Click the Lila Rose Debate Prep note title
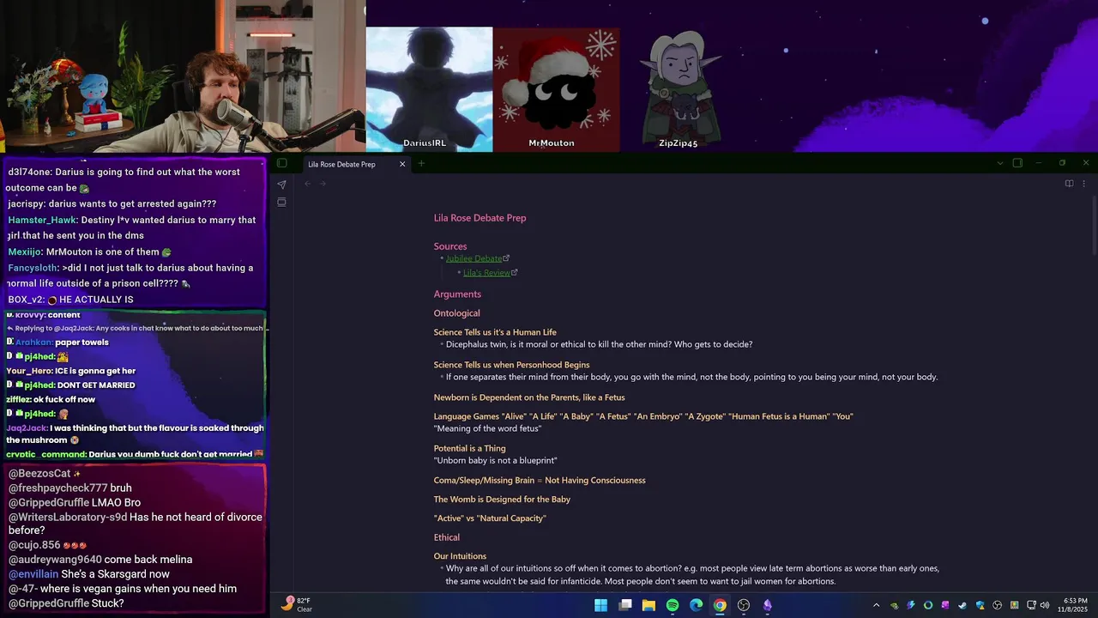The image size is (1098, 618). click(x=480, y=218)
